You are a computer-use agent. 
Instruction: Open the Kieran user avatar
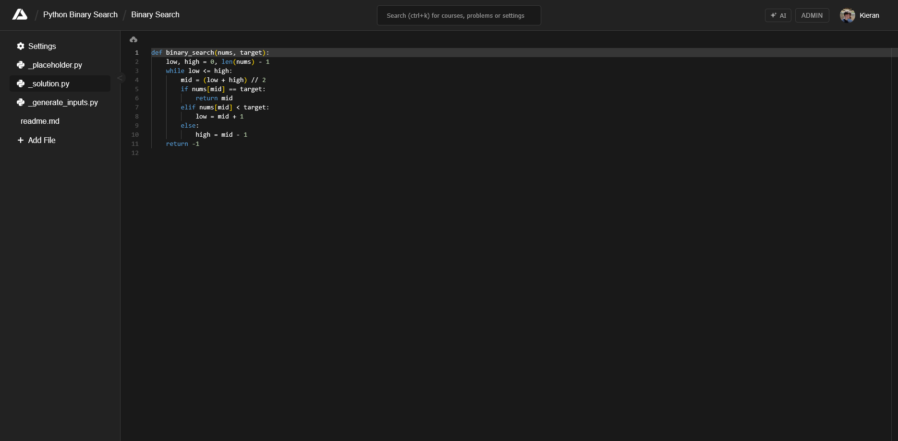coord(847,15)
